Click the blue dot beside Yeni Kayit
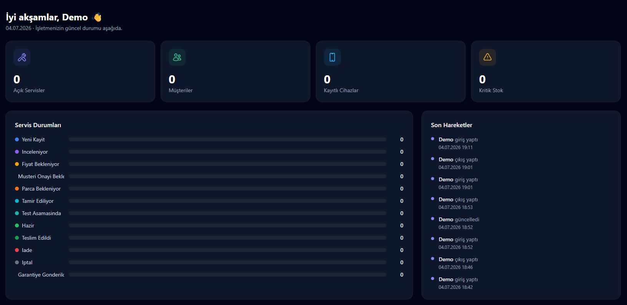The height and width of the screenshot is (305, 627). pos(17,139)
